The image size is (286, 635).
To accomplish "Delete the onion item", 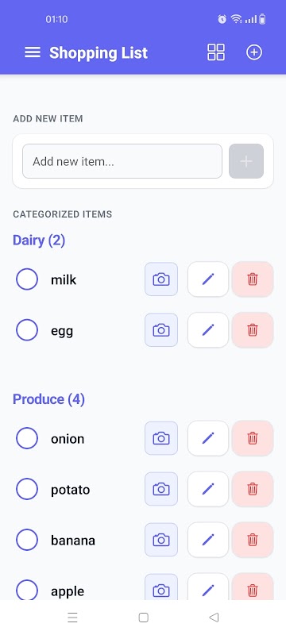I will 253,438.
